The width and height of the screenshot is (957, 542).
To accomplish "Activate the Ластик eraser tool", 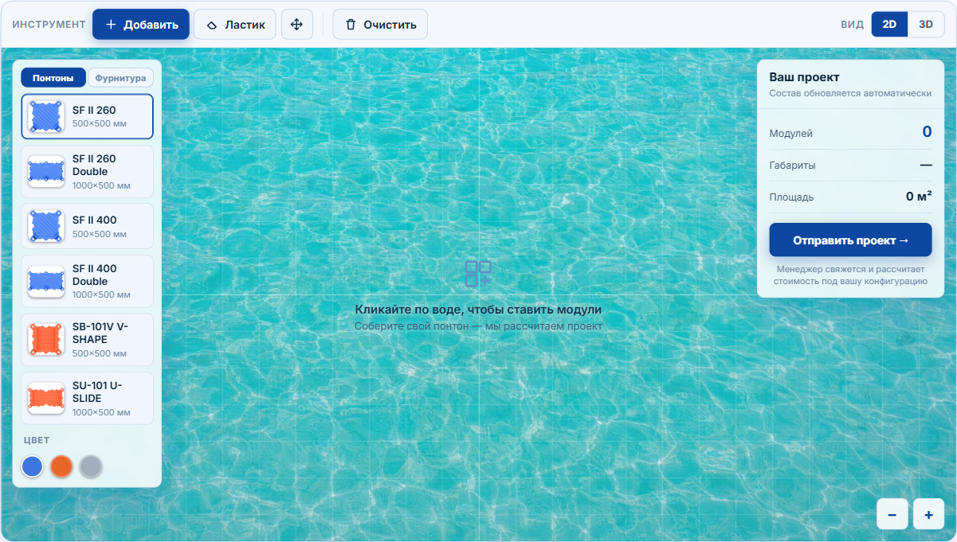I will click(x=235, y=25).
